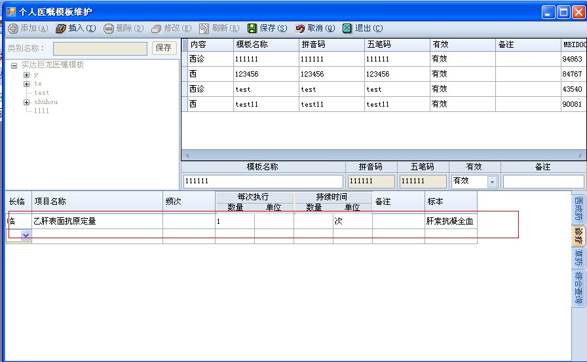Open the 长临 cell dropdown arrow
The width and height of the screenshot is (587, 362).
pos(26,235)
